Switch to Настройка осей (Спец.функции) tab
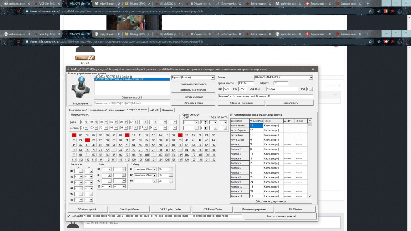This screenshot has width=411, height=231. 107,110
